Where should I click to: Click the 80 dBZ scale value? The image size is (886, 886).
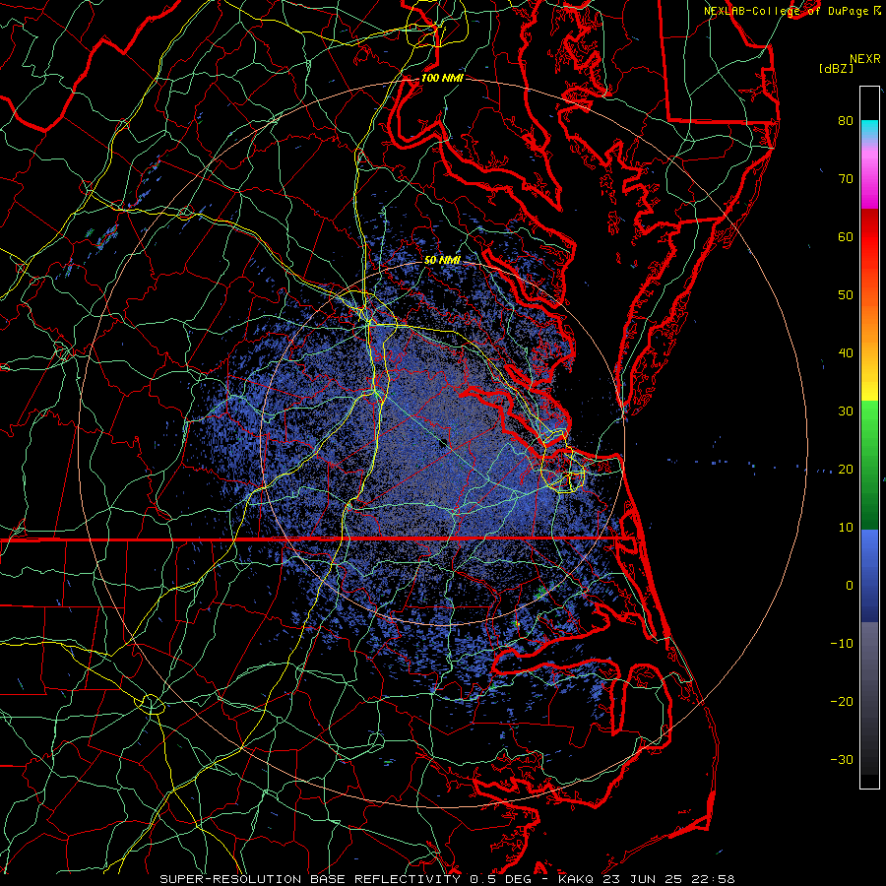(846, 120)
